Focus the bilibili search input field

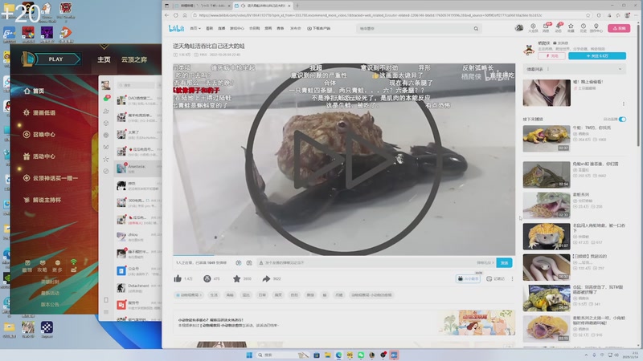pos(414,29)
